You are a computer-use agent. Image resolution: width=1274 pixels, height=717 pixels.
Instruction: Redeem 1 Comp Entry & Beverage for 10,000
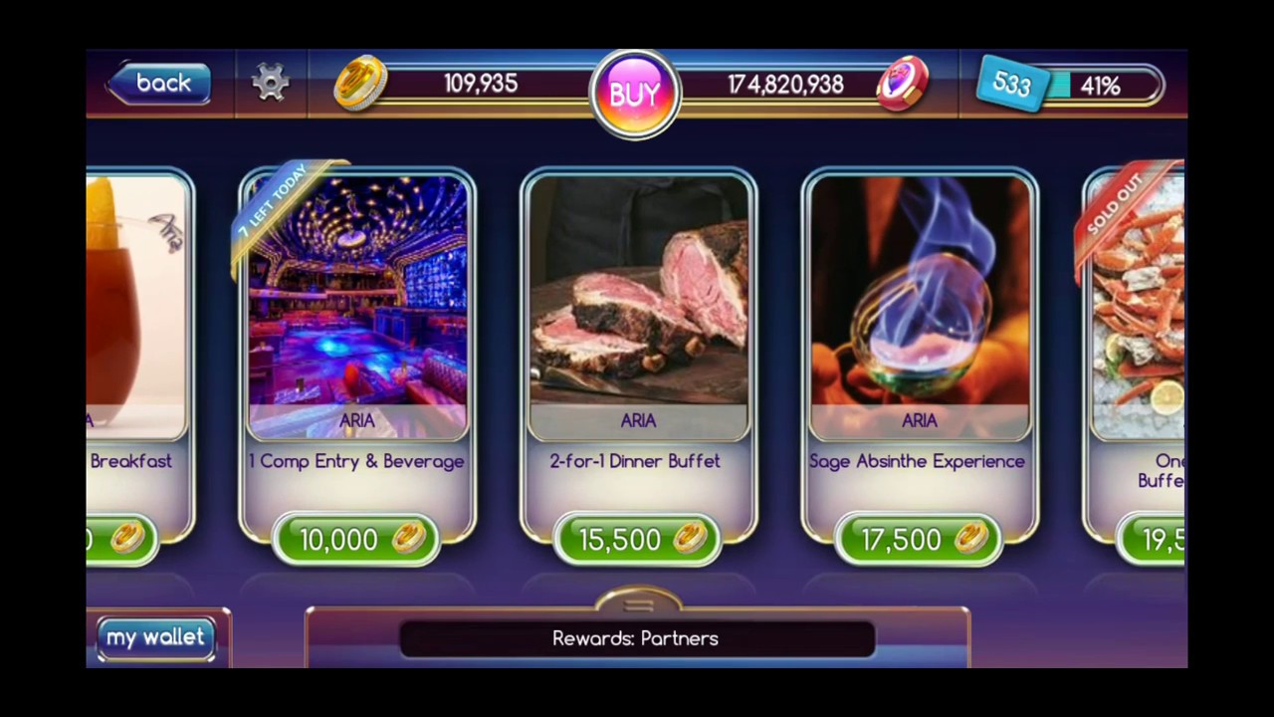pos(355,539)
